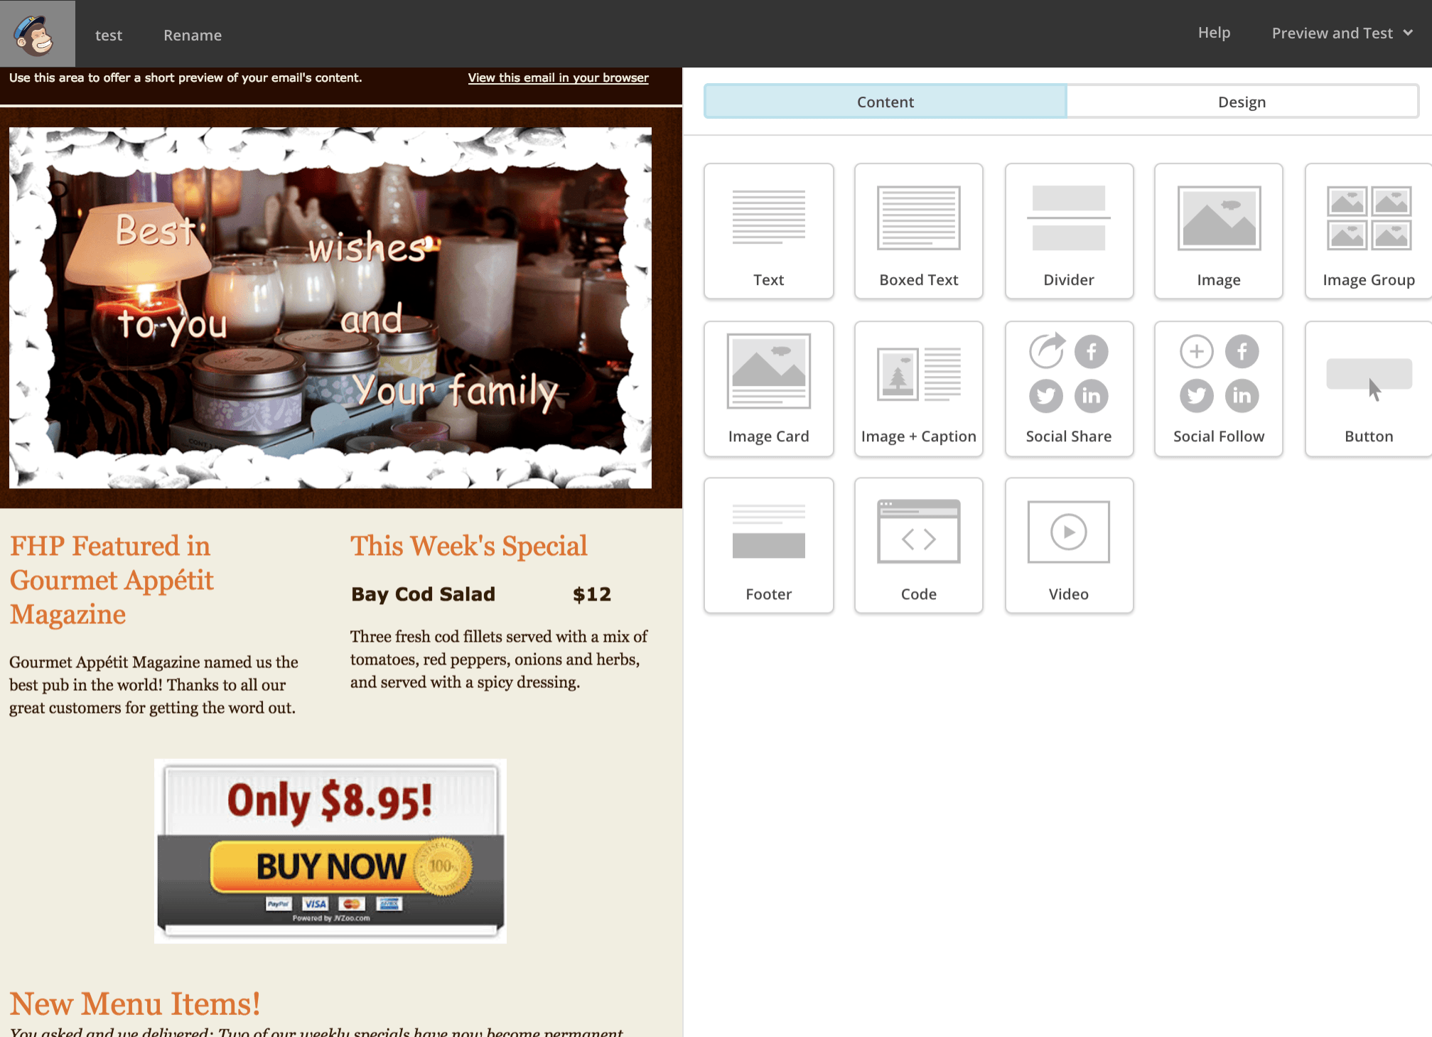Select the Code content block
1432x1037 pixels.
tap(918, 544)
